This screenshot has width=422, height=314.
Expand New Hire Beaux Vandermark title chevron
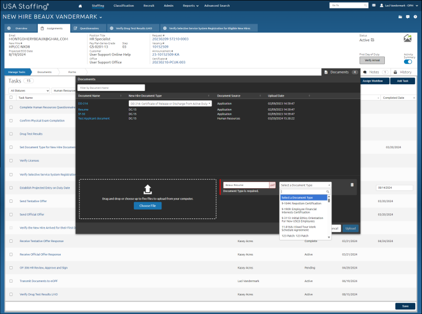pyautogui.click(x=101, y=17)
